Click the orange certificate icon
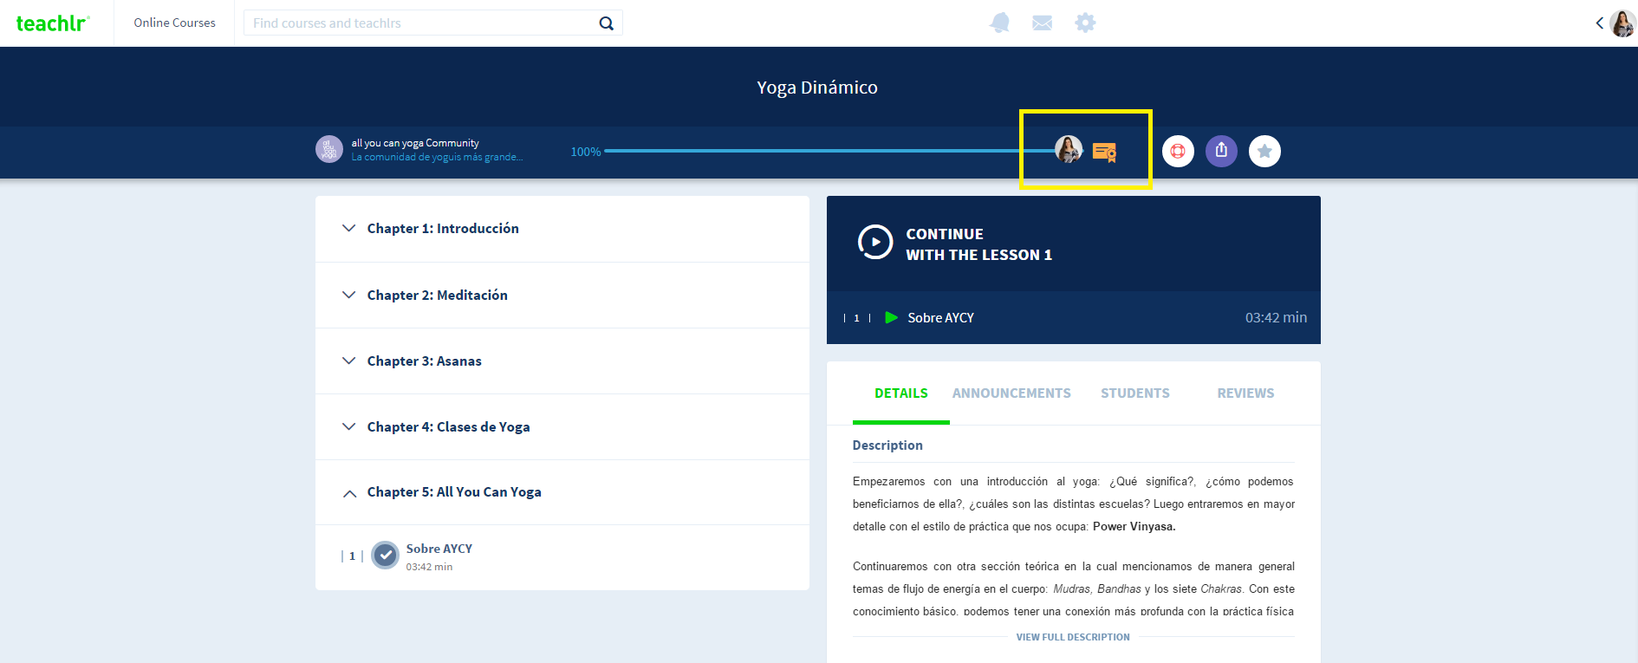The width and height of the screenshot is (1638, 663). (1104, 152)
